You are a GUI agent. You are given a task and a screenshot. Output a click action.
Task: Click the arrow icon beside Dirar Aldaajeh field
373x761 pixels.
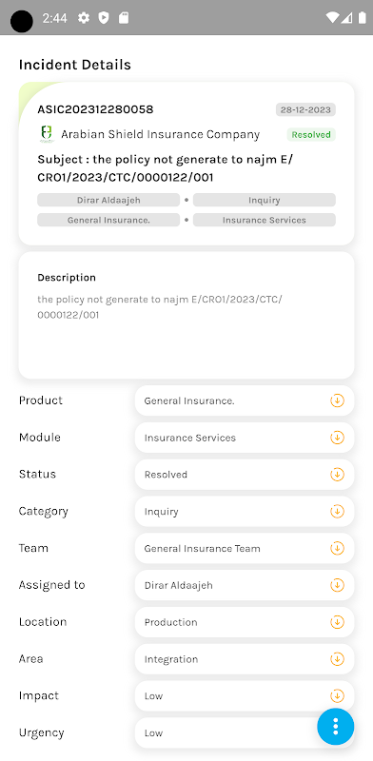point(337,585)
